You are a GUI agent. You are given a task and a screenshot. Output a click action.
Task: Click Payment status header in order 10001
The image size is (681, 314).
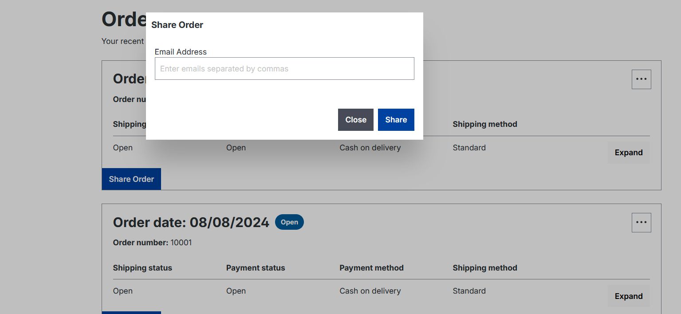point(256,268)
